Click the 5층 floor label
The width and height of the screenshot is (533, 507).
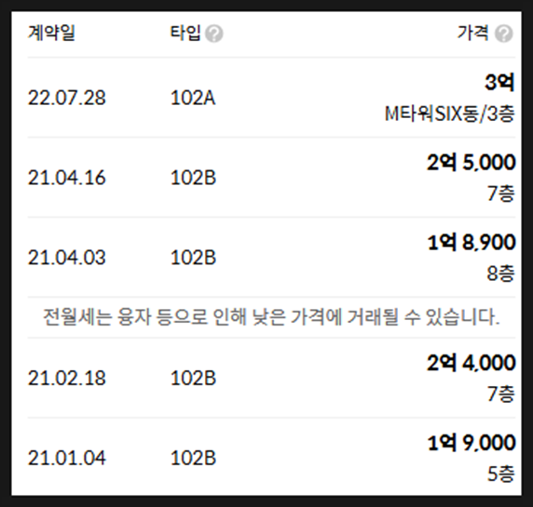click(x=501, y=474)
